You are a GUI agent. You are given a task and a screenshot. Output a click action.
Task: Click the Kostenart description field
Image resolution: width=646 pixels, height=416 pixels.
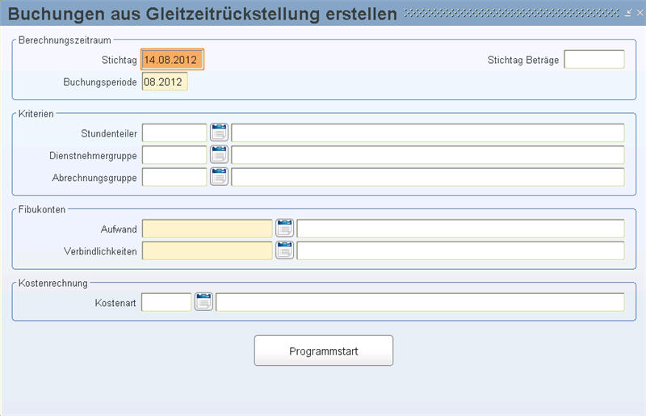coord(419,302)
